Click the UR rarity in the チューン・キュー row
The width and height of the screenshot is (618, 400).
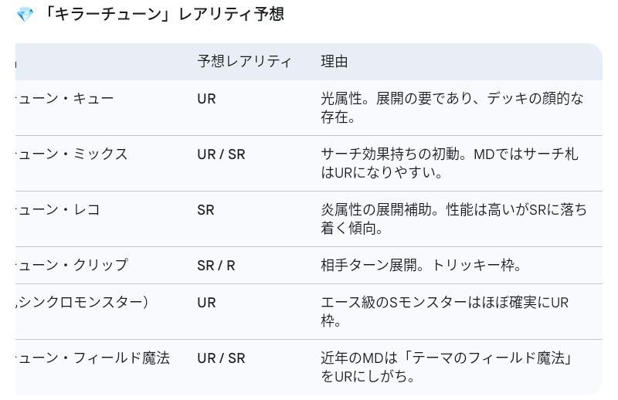[x=206, y=99]
